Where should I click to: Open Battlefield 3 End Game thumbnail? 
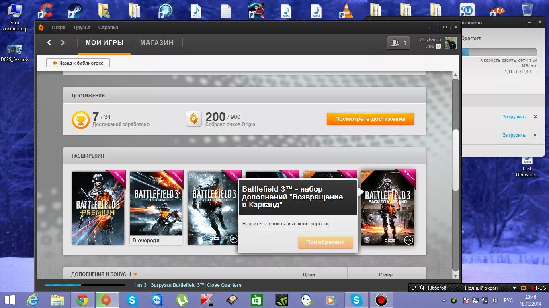pyautogui.click(x=156, y=204)
